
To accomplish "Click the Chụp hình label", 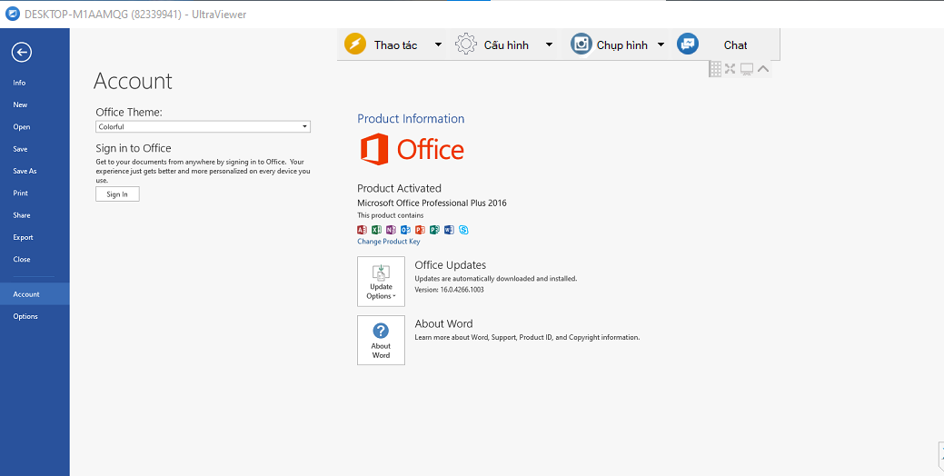I will (621, 45).
